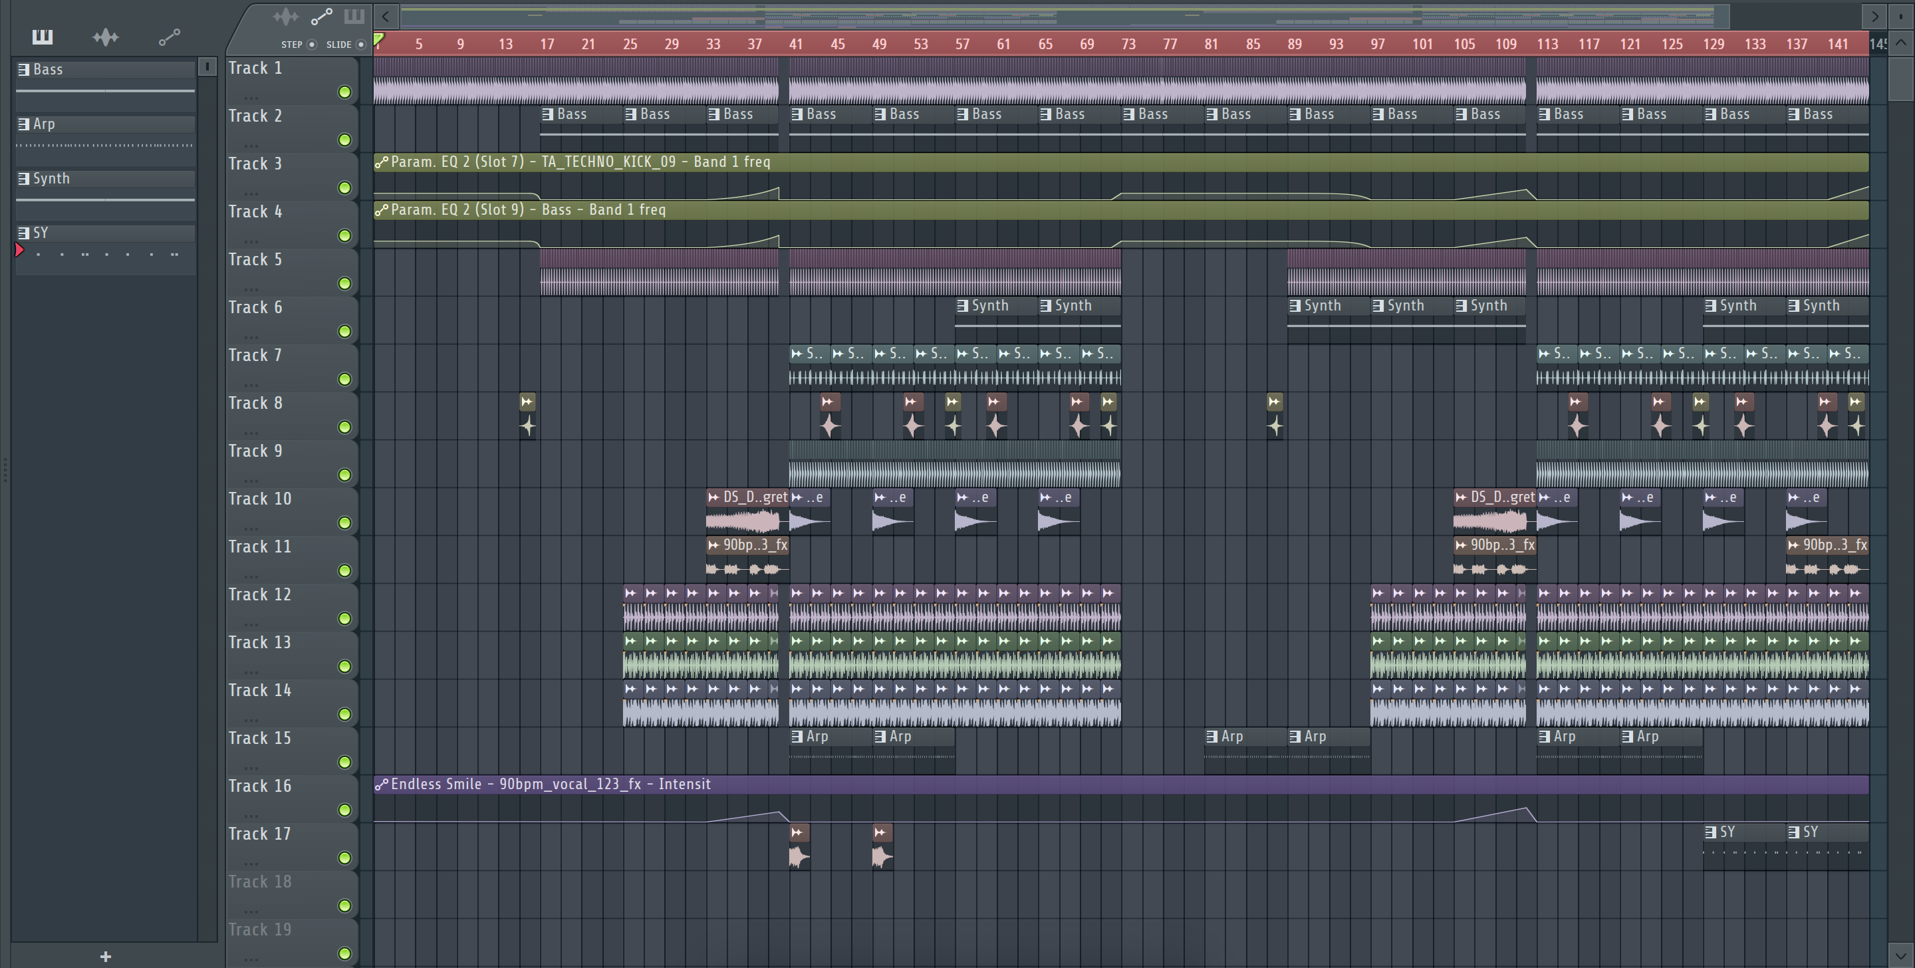Add a new pattern with plus button
The image size is (1915, 968).
[106, 956]
